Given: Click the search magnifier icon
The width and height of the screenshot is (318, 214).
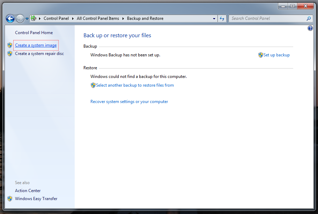Looking at the screenshot, I should pyautogui.click(x=309, y=18).
